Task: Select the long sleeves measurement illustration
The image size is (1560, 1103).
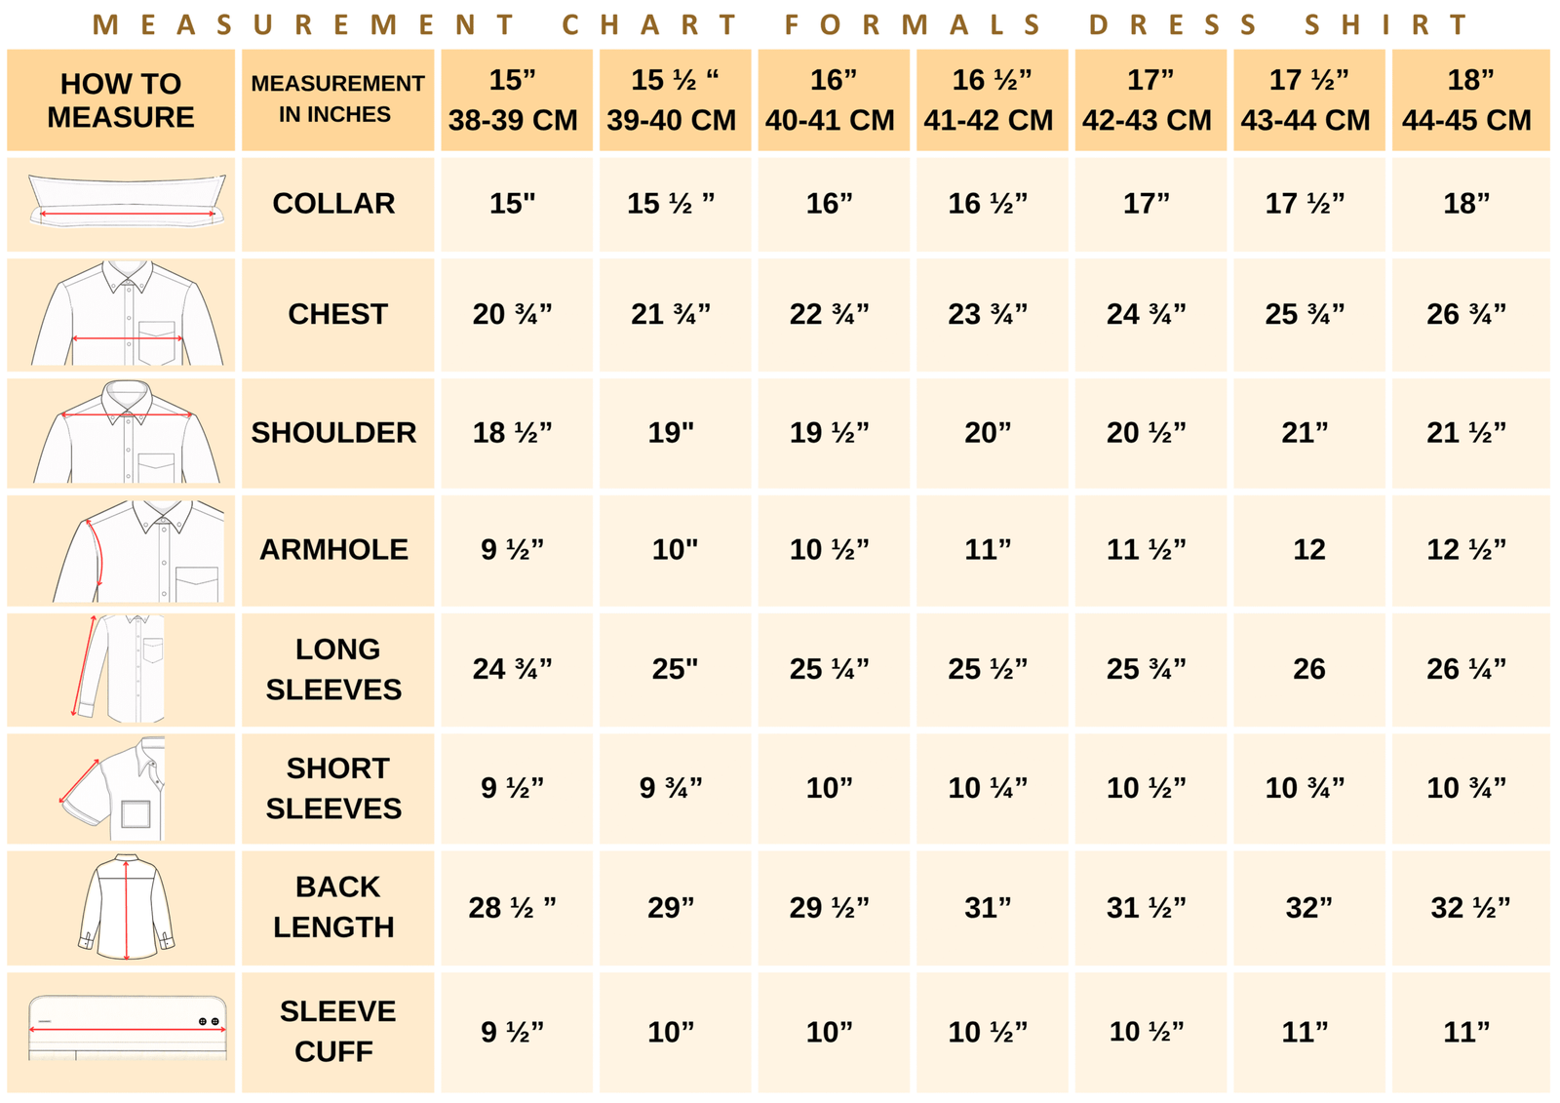Action: 118,669
